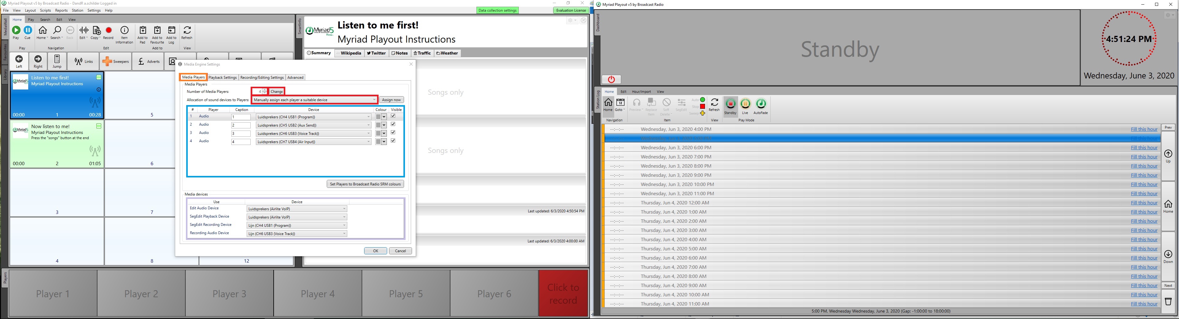Screen dimensions: 1179x319
Task: Switch play mode to Live
Action: (x=745, y=106)
